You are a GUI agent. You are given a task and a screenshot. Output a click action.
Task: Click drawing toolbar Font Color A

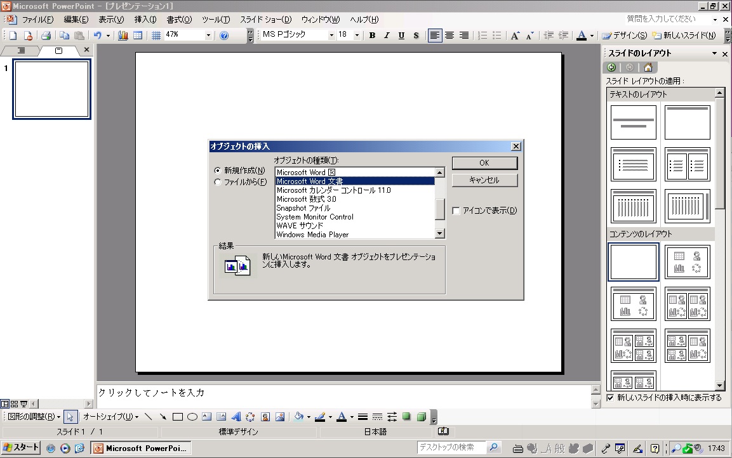coord(342,417)
